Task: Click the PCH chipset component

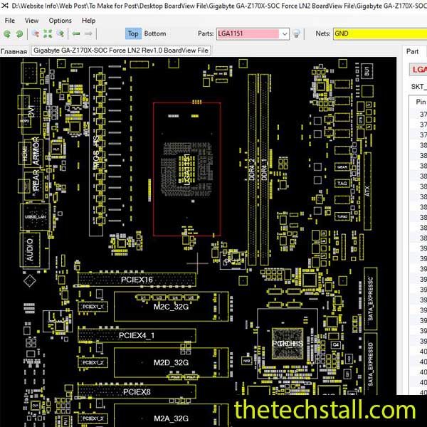Action: pos(288,344)
